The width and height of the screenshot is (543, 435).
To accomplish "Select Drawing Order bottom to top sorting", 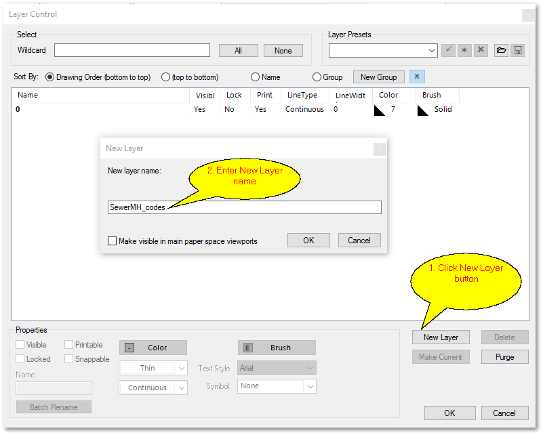I will (50, 77).
